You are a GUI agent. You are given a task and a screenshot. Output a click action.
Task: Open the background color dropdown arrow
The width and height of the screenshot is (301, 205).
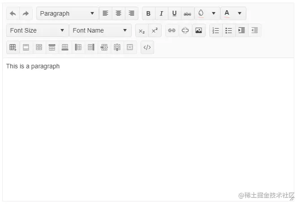coord(214,13)
